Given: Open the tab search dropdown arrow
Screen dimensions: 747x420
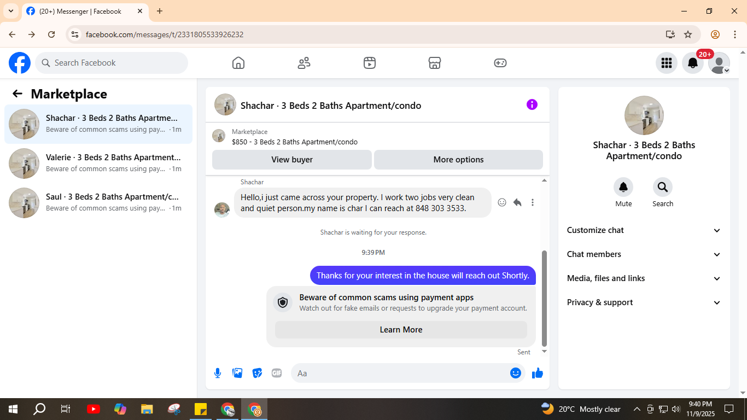Looking at the screenshot, I should (10, 11).
